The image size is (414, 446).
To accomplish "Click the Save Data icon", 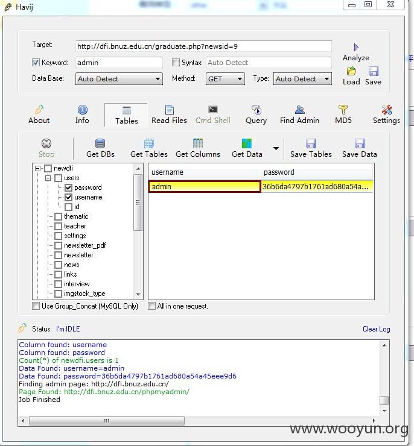I will (x=360, y=143).
